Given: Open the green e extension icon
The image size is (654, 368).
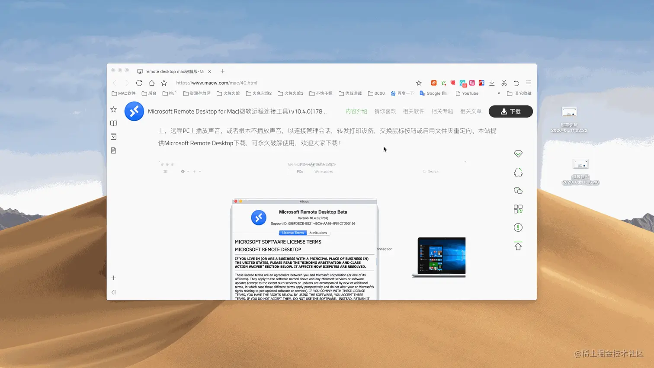Looking at the screenshot, I should click(x=443, y=83).
